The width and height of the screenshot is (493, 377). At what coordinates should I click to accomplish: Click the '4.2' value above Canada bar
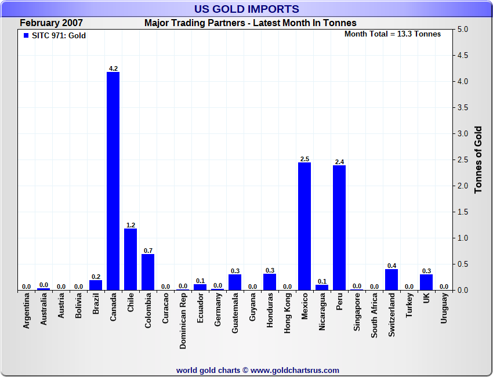[x=113, y=68]
